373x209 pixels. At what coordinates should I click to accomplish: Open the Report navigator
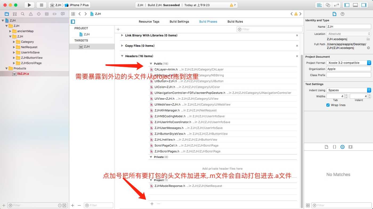tap(63, 14)
